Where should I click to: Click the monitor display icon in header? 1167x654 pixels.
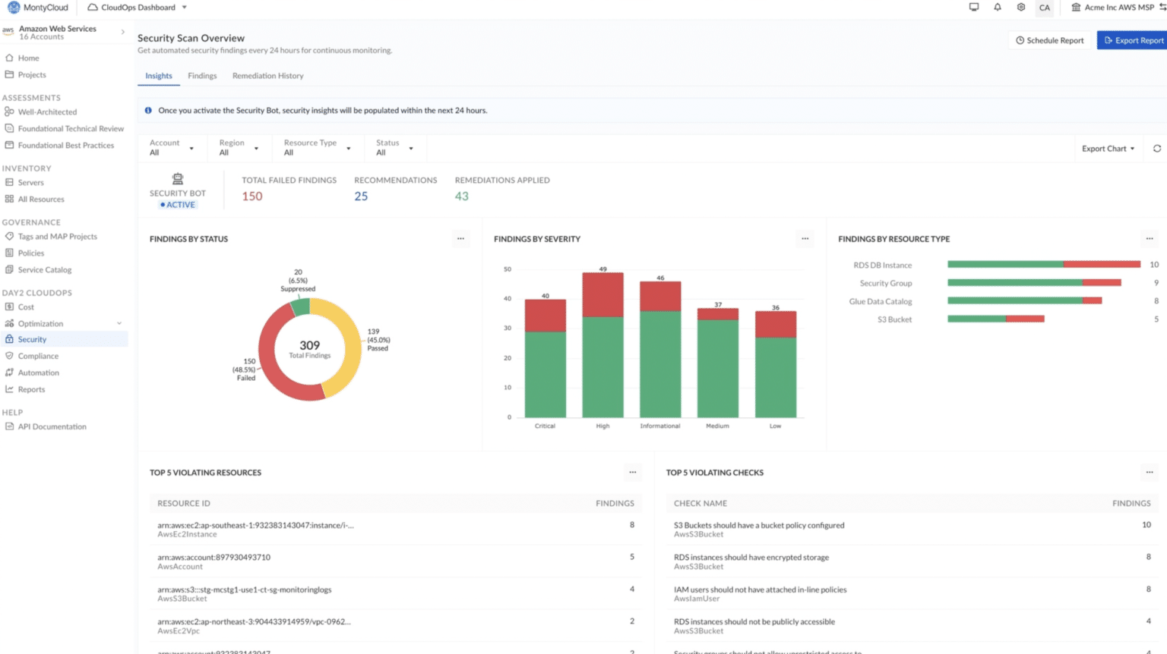974,7
